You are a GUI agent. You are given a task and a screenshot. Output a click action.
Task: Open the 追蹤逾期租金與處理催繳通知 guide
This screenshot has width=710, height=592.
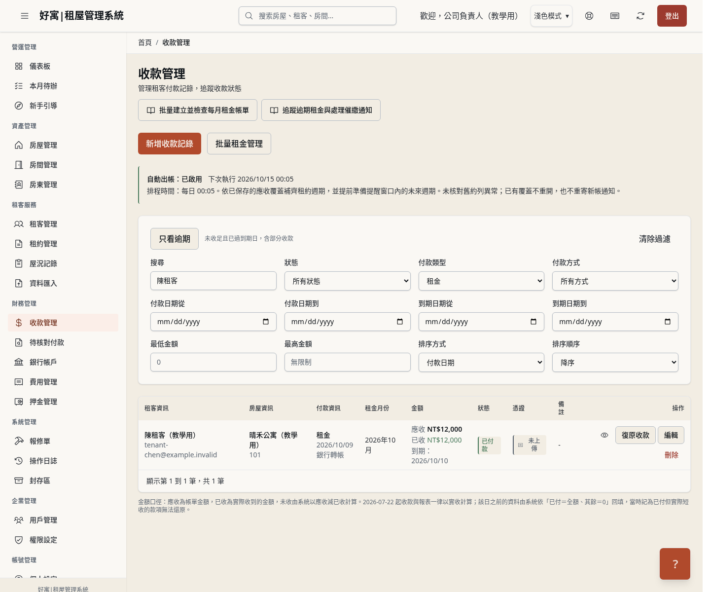coord(321,110)
